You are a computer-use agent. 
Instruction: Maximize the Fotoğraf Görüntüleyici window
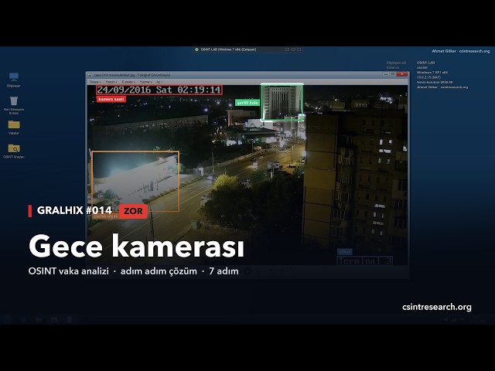(393, 74)
